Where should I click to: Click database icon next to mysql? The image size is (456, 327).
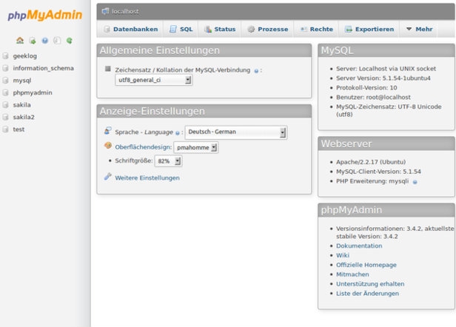(5, 80)
